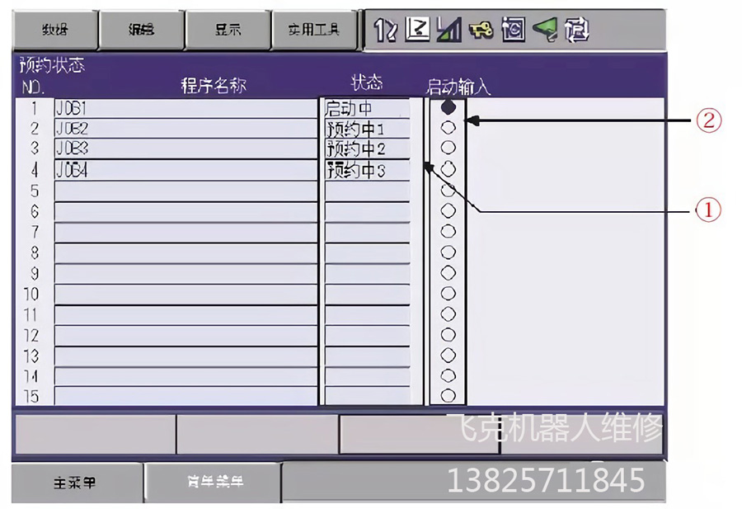The height and width of the screenshot is (509, 742).
Task: Open the 数据 menu
Action: point(55,30)
